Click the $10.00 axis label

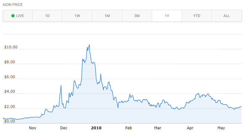11,47
